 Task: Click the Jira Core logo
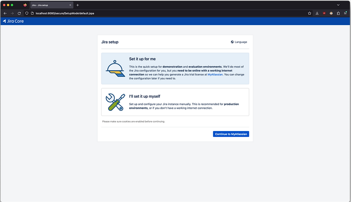point(13,21)
